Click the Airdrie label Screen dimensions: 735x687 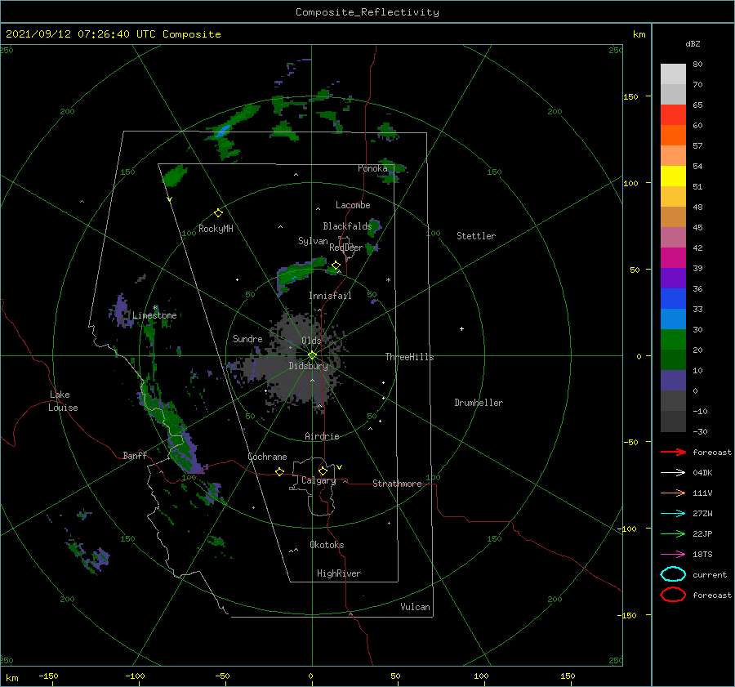(322, 436)
